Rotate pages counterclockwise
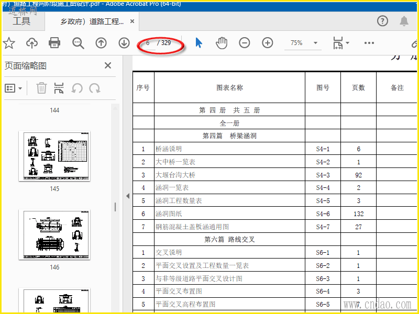This screenshot has height=314, width=419. point(77,88)
